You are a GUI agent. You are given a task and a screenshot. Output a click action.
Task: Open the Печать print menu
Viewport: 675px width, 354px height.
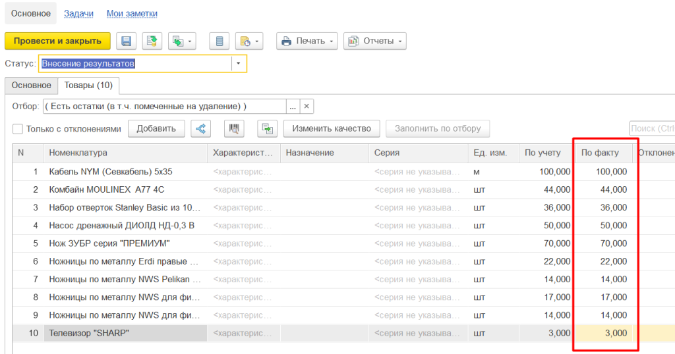307,41
